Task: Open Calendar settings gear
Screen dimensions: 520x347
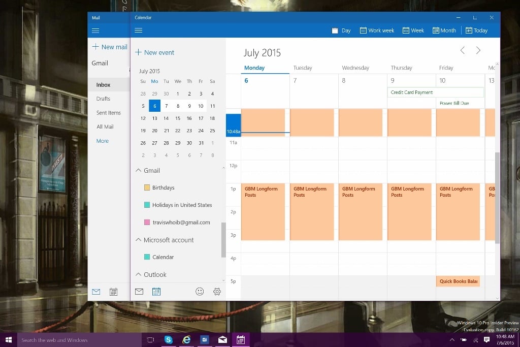Action: (217, 291)
